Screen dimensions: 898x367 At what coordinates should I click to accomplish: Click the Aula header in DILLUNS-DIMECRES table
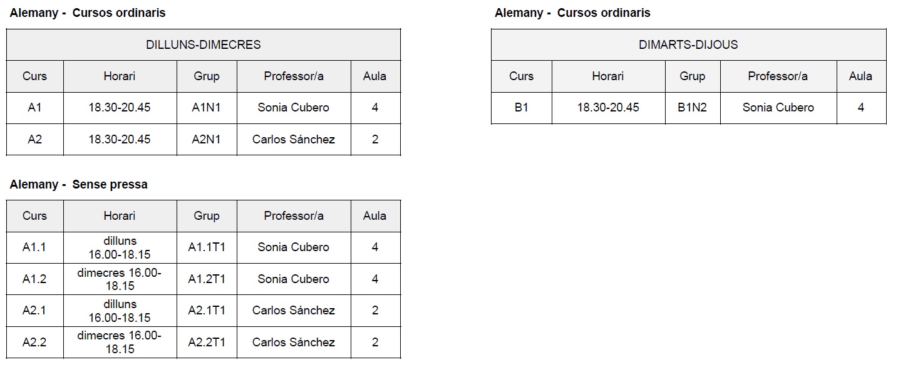click(375, 76)
